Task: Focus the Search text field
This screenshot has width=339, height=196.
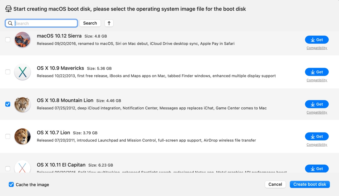Action: (45, 23)
